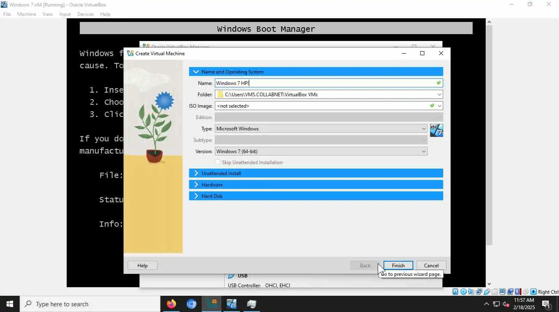Click the 'USB Controller: OHCI, EHCI' text
This screenshot has width=559, height=312.
click(x=259, y=285)
